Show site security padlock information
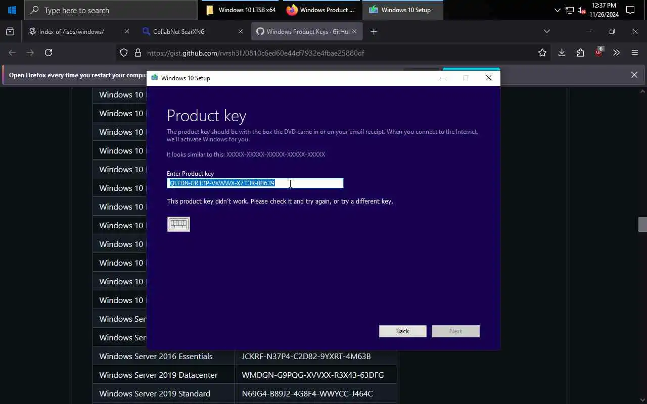Screen dimensions: 647x404 (x=137, y=53)
